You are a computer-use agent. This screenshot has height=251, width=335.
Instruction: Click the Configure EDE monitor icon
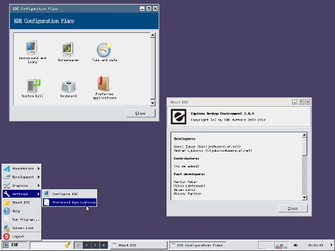47,194
